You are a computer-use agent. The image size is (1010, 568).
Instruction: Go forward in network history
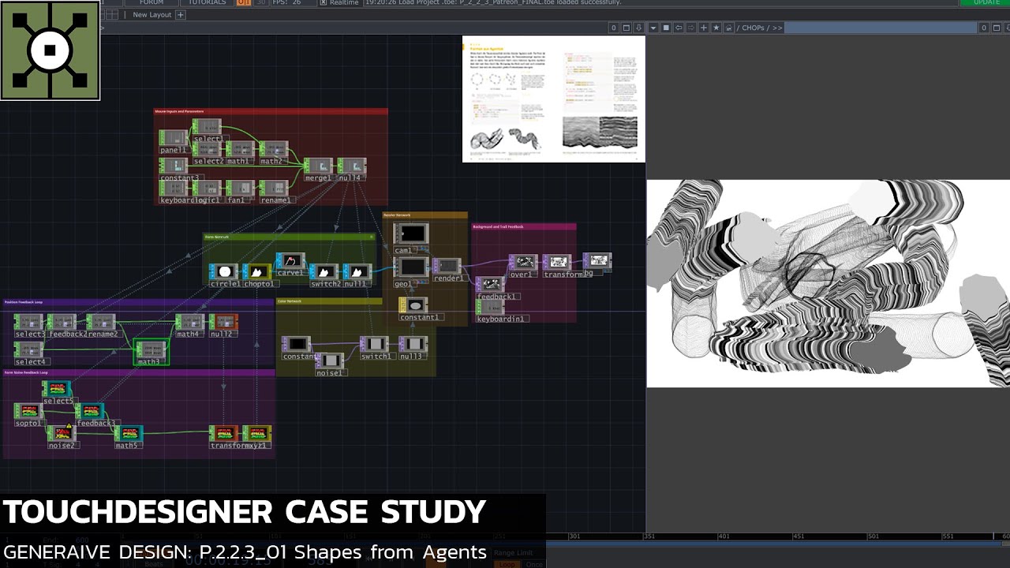tap(691, 28)
